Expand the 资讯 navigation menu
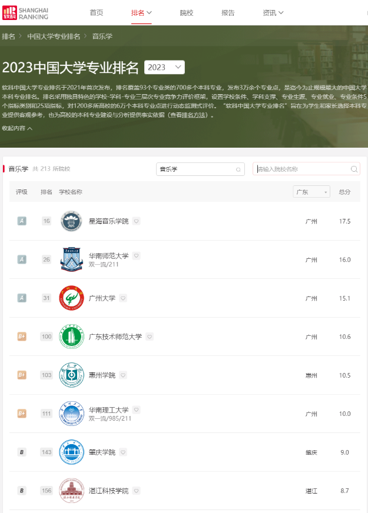 click(273, 13)
